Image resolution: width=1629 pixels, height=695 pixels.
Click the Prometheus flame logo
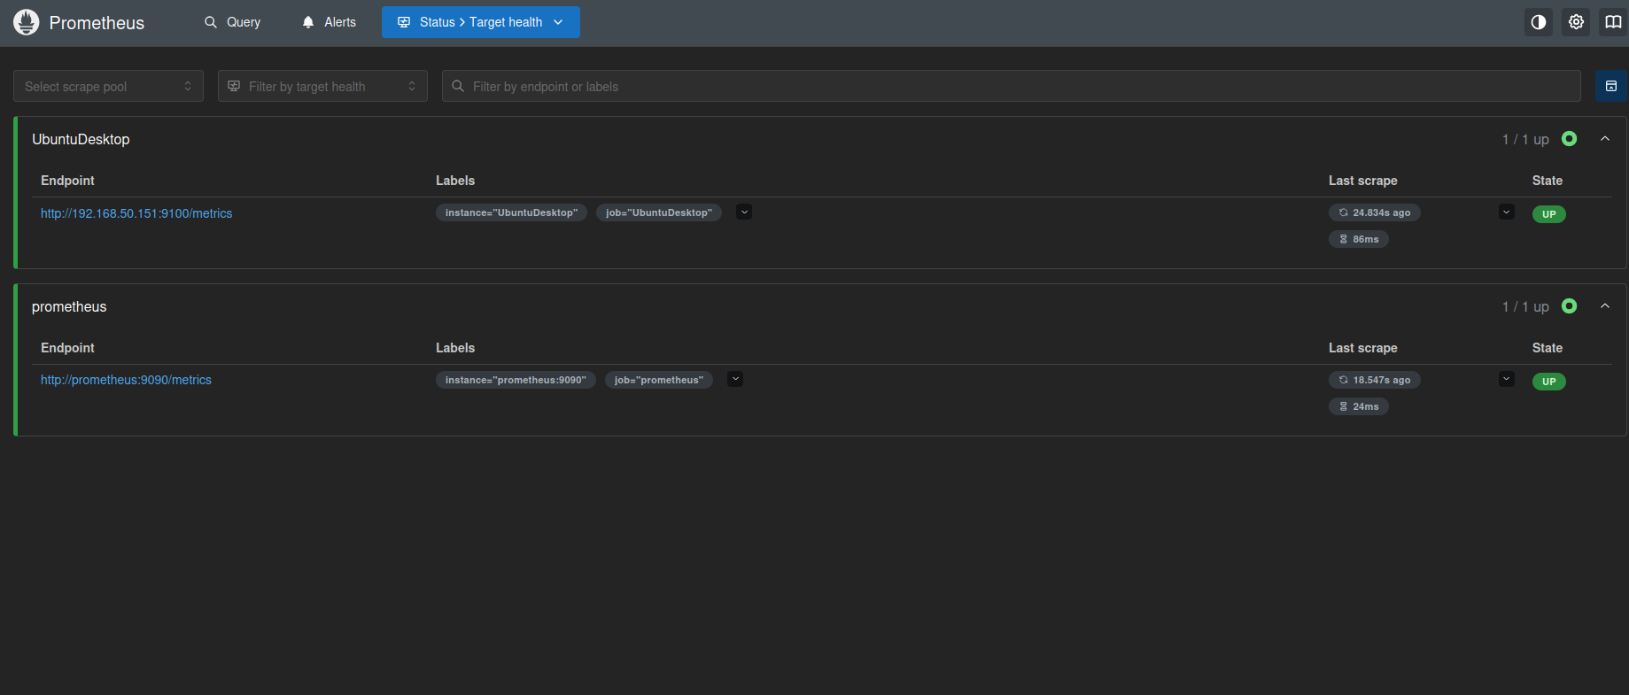(27, 22)
